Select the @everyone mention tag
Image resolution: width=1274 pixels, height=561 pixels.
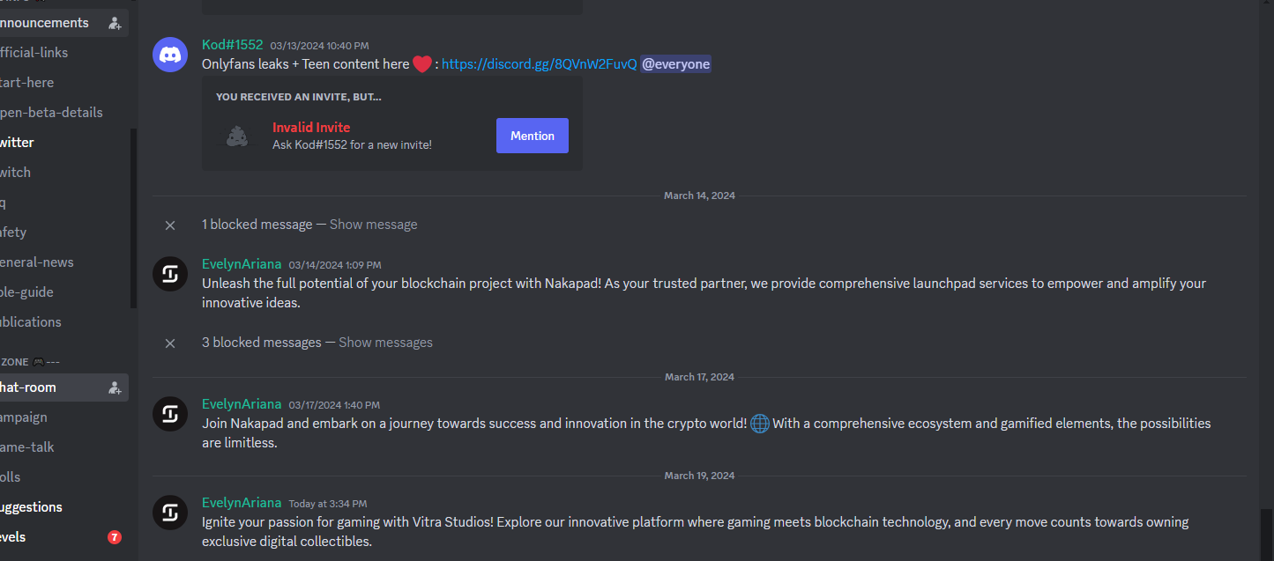coord(675,64)
